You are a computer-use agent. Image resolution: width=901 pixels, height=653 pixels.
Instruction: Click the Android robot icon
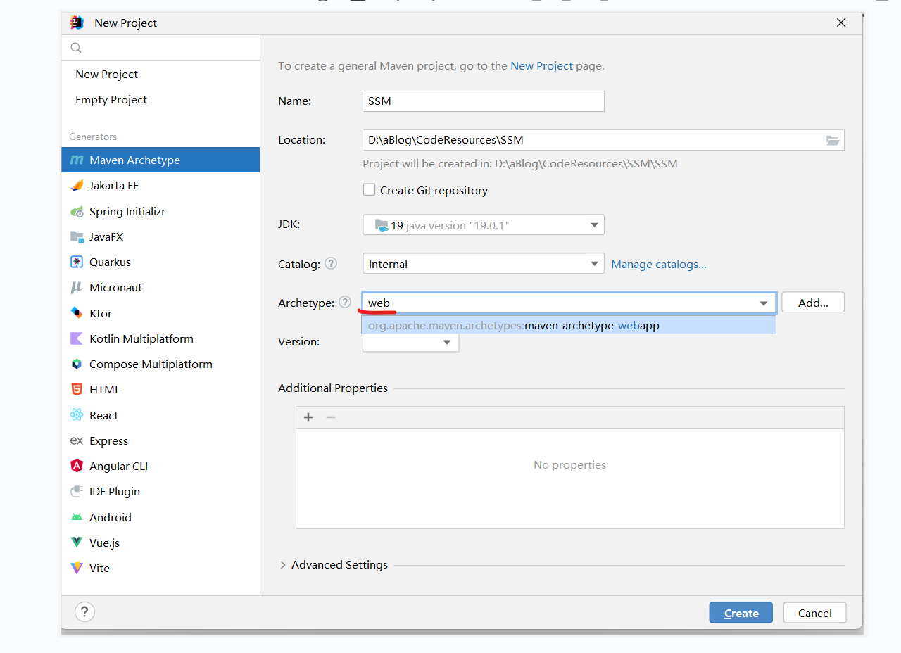tap(77, 517)
